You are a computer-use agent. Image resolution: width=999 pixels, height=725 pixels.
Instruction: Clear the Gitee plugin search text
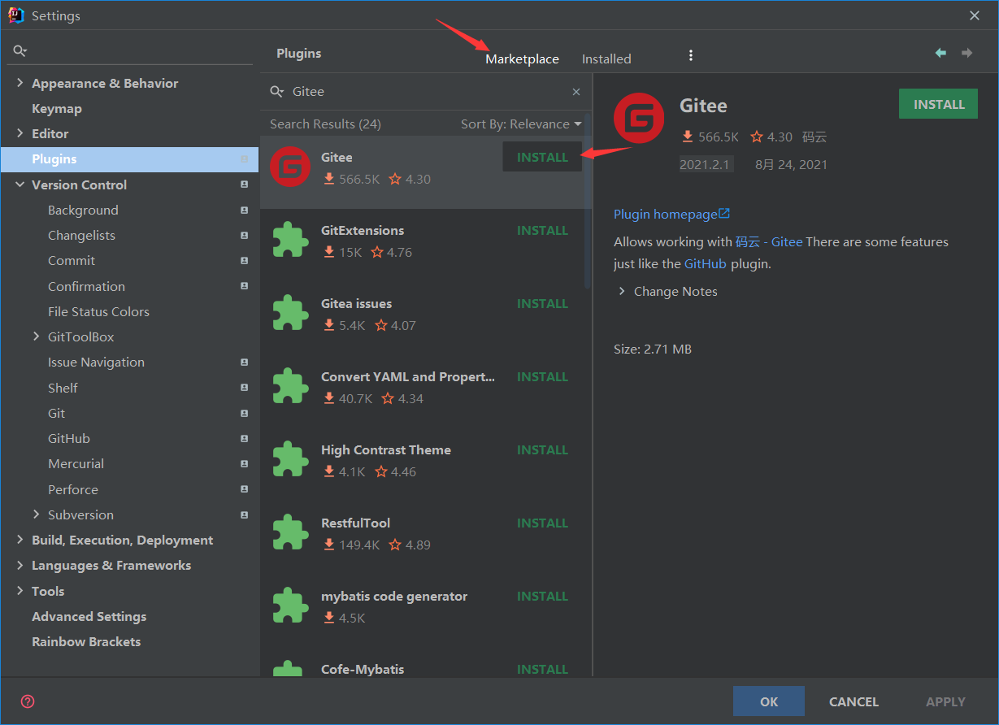576,92
